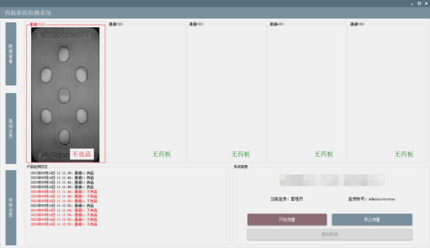This screenshot has height=248, width=430.
Task: Open the 数据查看 sidebar tab
Action: tap(11, 54)
